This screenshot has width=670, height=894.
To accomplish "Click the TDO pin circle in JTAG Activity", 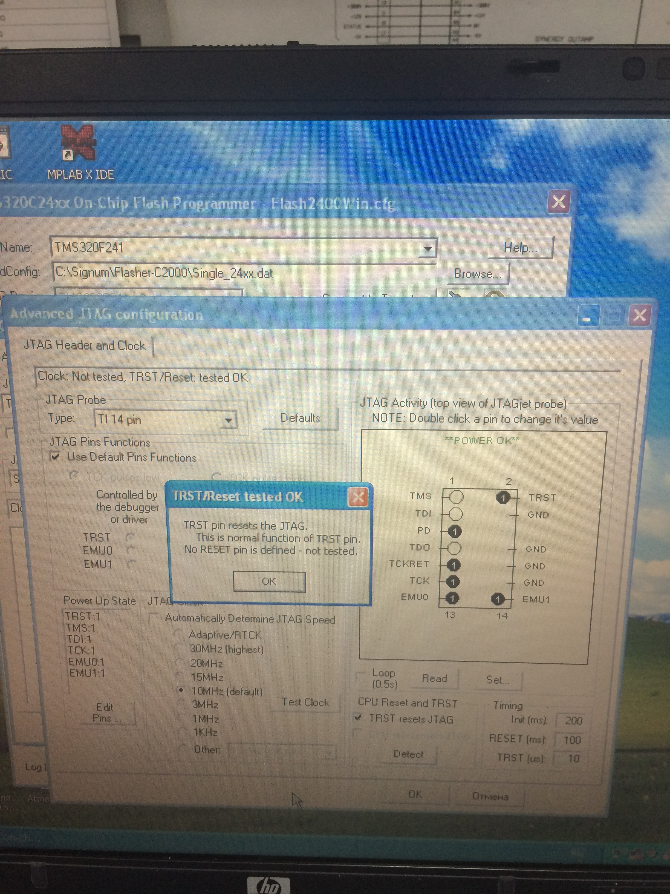I will 454,548.
